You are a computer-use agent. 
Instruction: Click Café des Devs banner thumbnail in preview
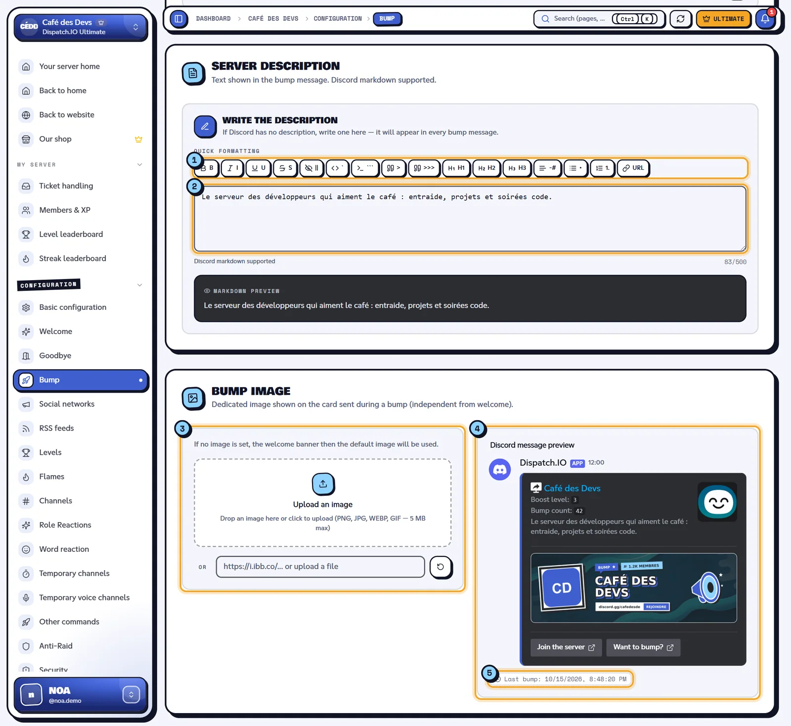[634, 588]
